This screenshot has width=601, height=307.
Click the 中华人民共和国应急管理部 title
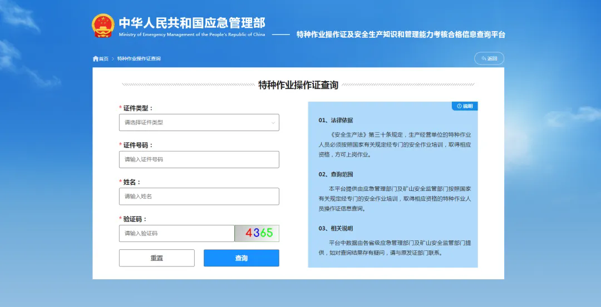click(x=191, y=23)
